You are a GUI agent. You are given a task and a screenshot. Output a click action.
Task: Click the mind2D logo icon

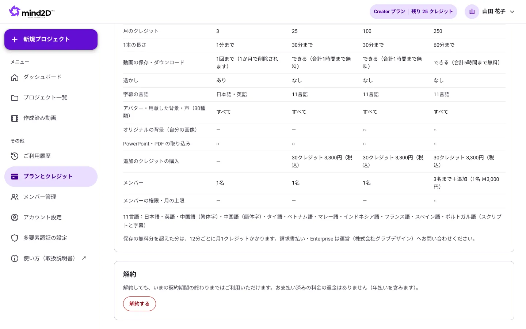(15, 11)
